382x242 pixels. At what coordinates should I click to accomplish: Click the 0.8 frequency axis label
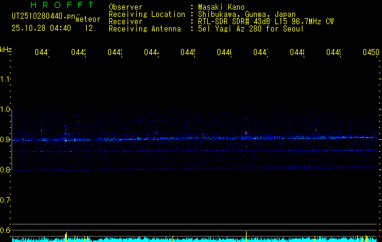point(6,170)
